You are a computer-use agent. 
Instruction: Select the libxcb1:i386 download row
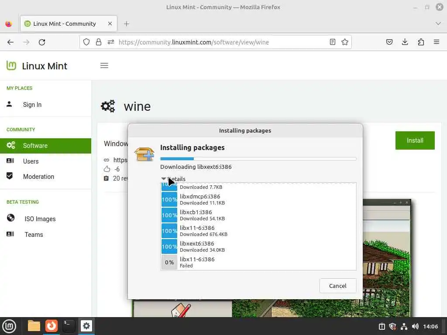(258, 215)
